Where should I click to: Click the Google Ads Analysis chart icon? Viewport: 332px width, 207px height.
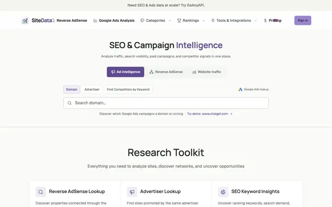95,21
